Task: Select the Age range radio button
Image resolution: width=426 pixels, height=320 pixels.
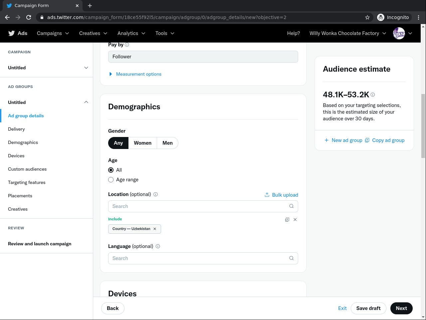Action: click(x=111, y=180)
